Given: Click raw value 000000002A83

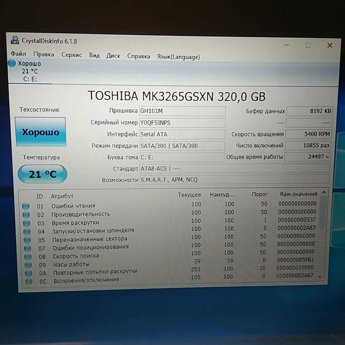Looking at the screenshot, I should click(x=296, y=228).
